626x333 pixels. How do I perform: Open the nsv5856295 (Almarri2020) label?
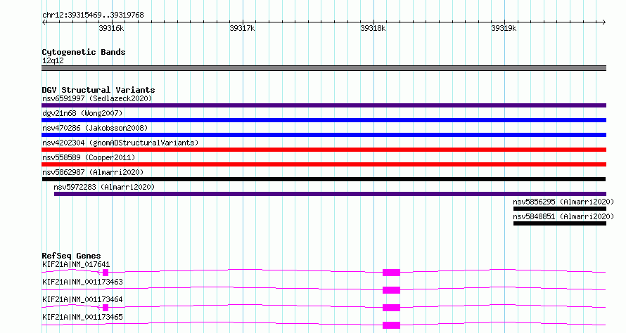click(x=563, y=202)
